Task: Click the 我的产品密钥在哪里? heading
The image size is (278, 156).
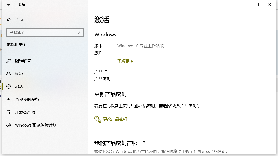Action: click(120, 143)
